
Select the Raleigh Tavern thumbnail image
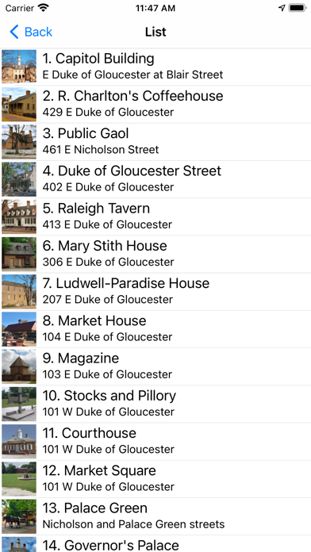click(x=19, y=217)
